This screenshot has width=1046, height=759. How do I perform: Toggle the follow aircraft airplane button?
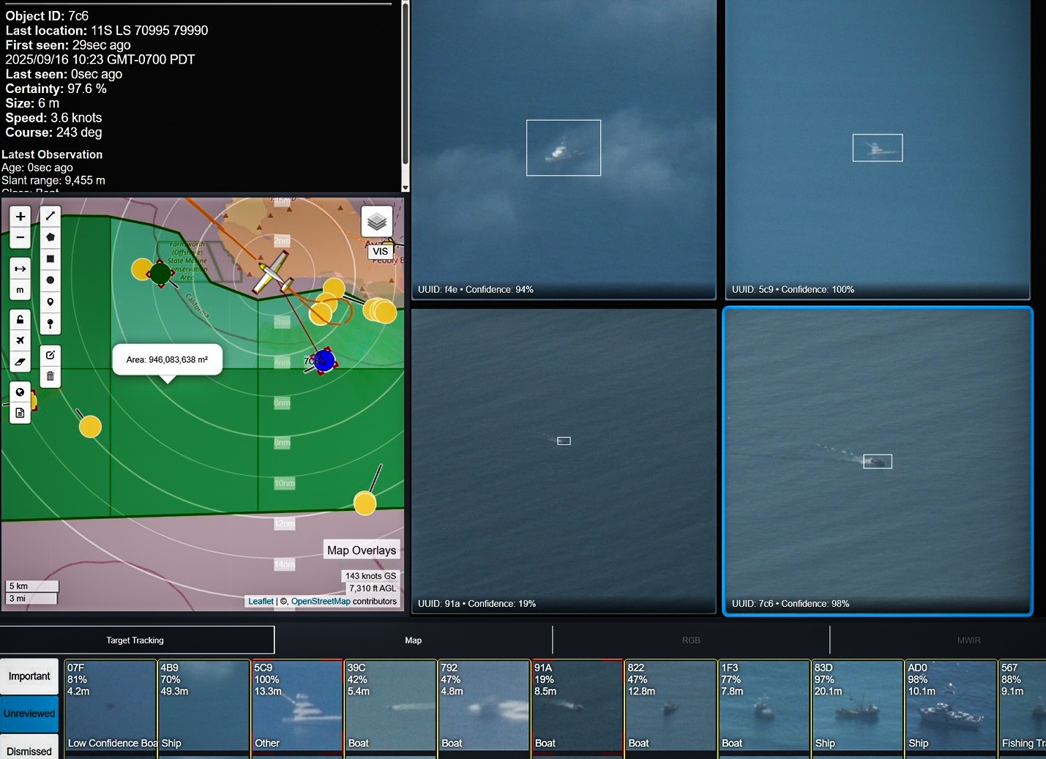click(20, 340)
